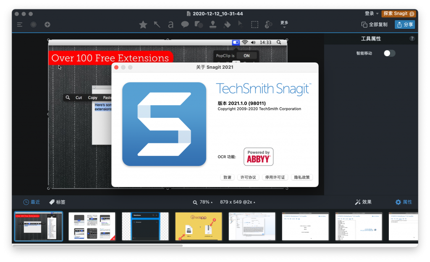Open the 78% zoom level dropdown

(x=203, y=202)
